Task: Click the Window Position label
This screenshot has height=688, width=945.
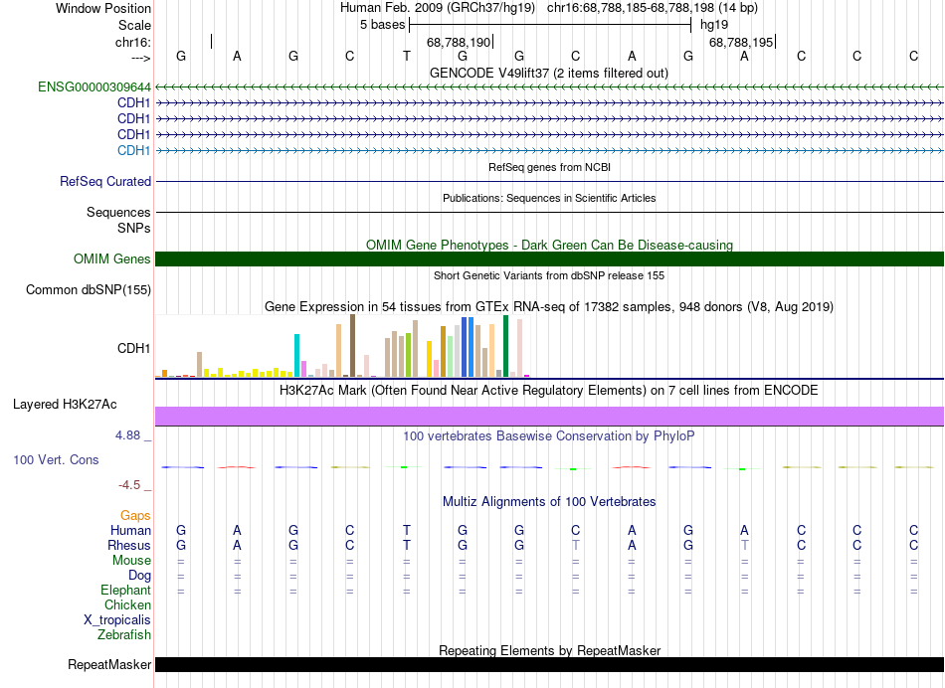Action: pos(103,8)
